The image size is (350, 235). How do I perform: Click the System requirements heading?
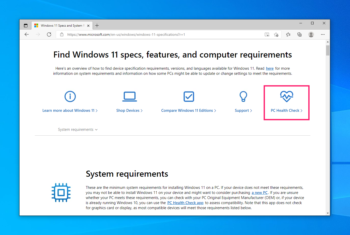(x=127, y=174)
